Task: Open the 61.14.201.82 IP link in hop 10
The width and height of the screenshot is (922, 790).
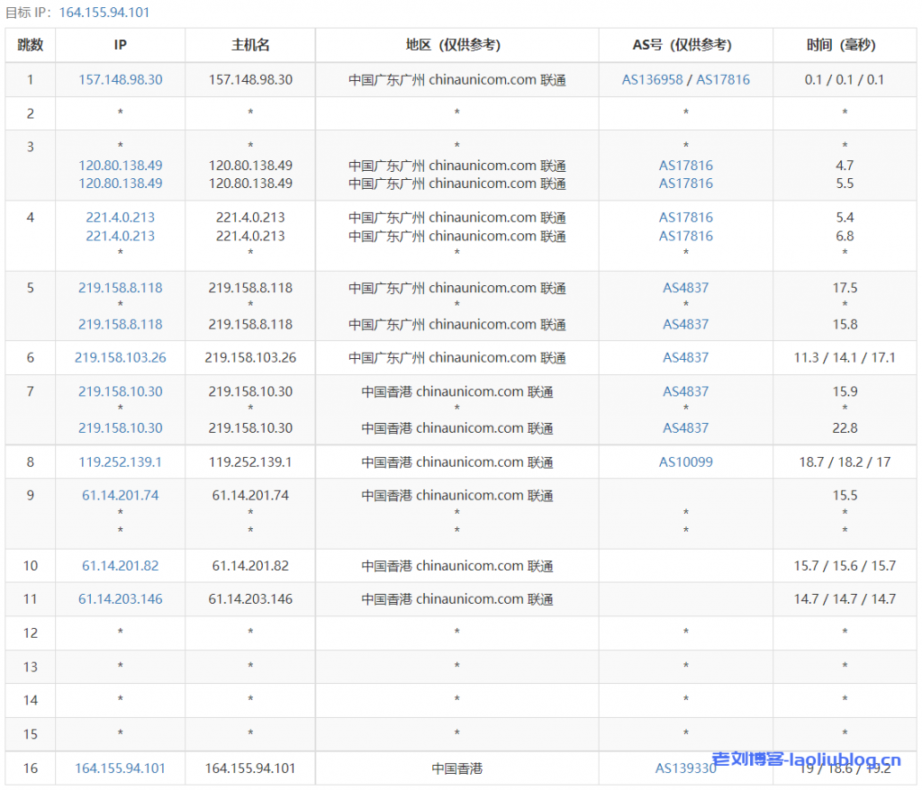Action: click(121, 566)
